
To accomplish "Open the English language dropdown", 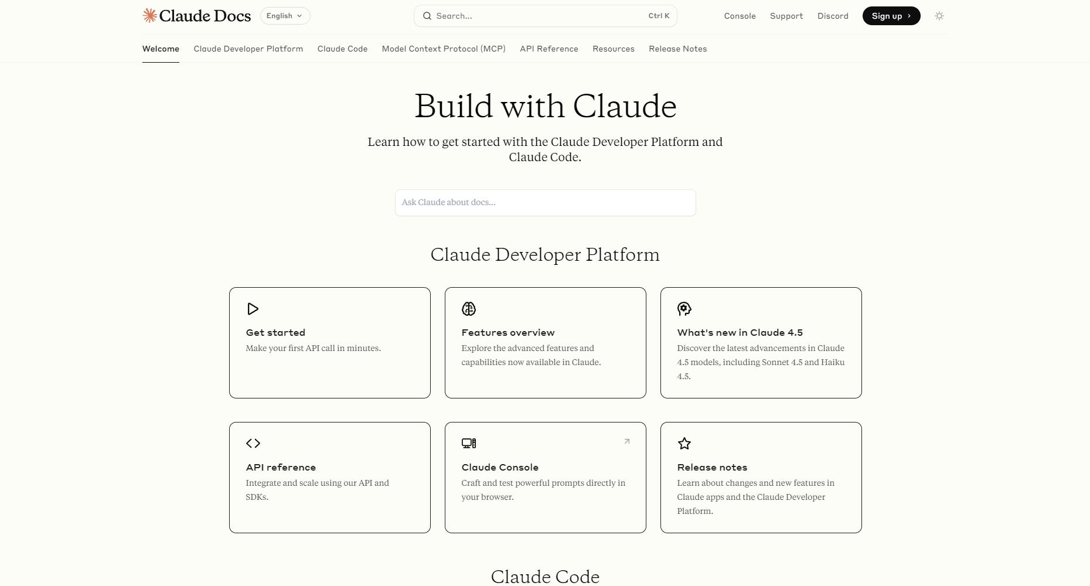I will [285, 16].
